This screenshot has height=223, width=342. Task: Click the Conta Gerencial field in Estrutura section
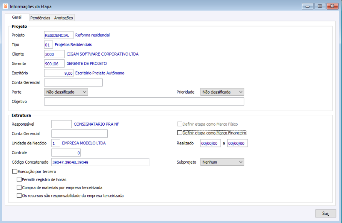tap(80, 134)
